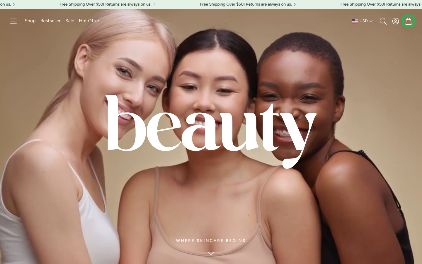Screen dimensions: 422x264
Task: Click the scroll-down chevron below the tagline
Action: 211,253
